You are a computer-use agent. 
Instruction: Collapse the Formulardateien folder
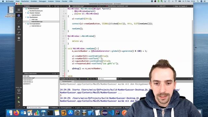pyautogui.click(x=26, y=24)
